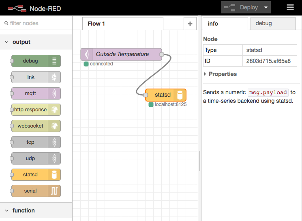Select the link palette node
The width and height of the screenshot is (302, 221).
pyautogui.click(x=36, y=77)
